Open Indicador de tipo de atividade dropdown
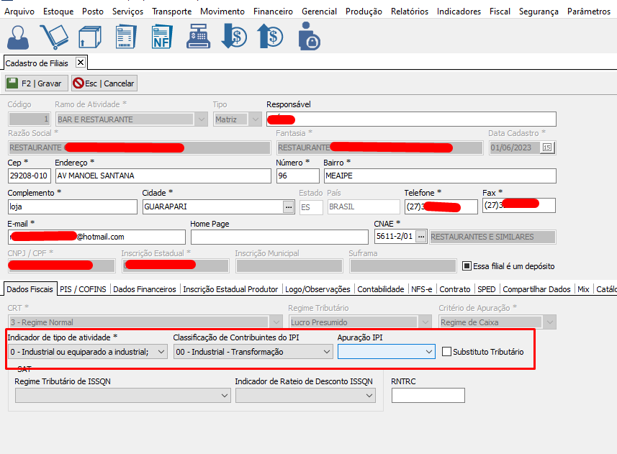The height and width of the screenshot is (454, 617). pyautogui.click(x=161, y=352)
